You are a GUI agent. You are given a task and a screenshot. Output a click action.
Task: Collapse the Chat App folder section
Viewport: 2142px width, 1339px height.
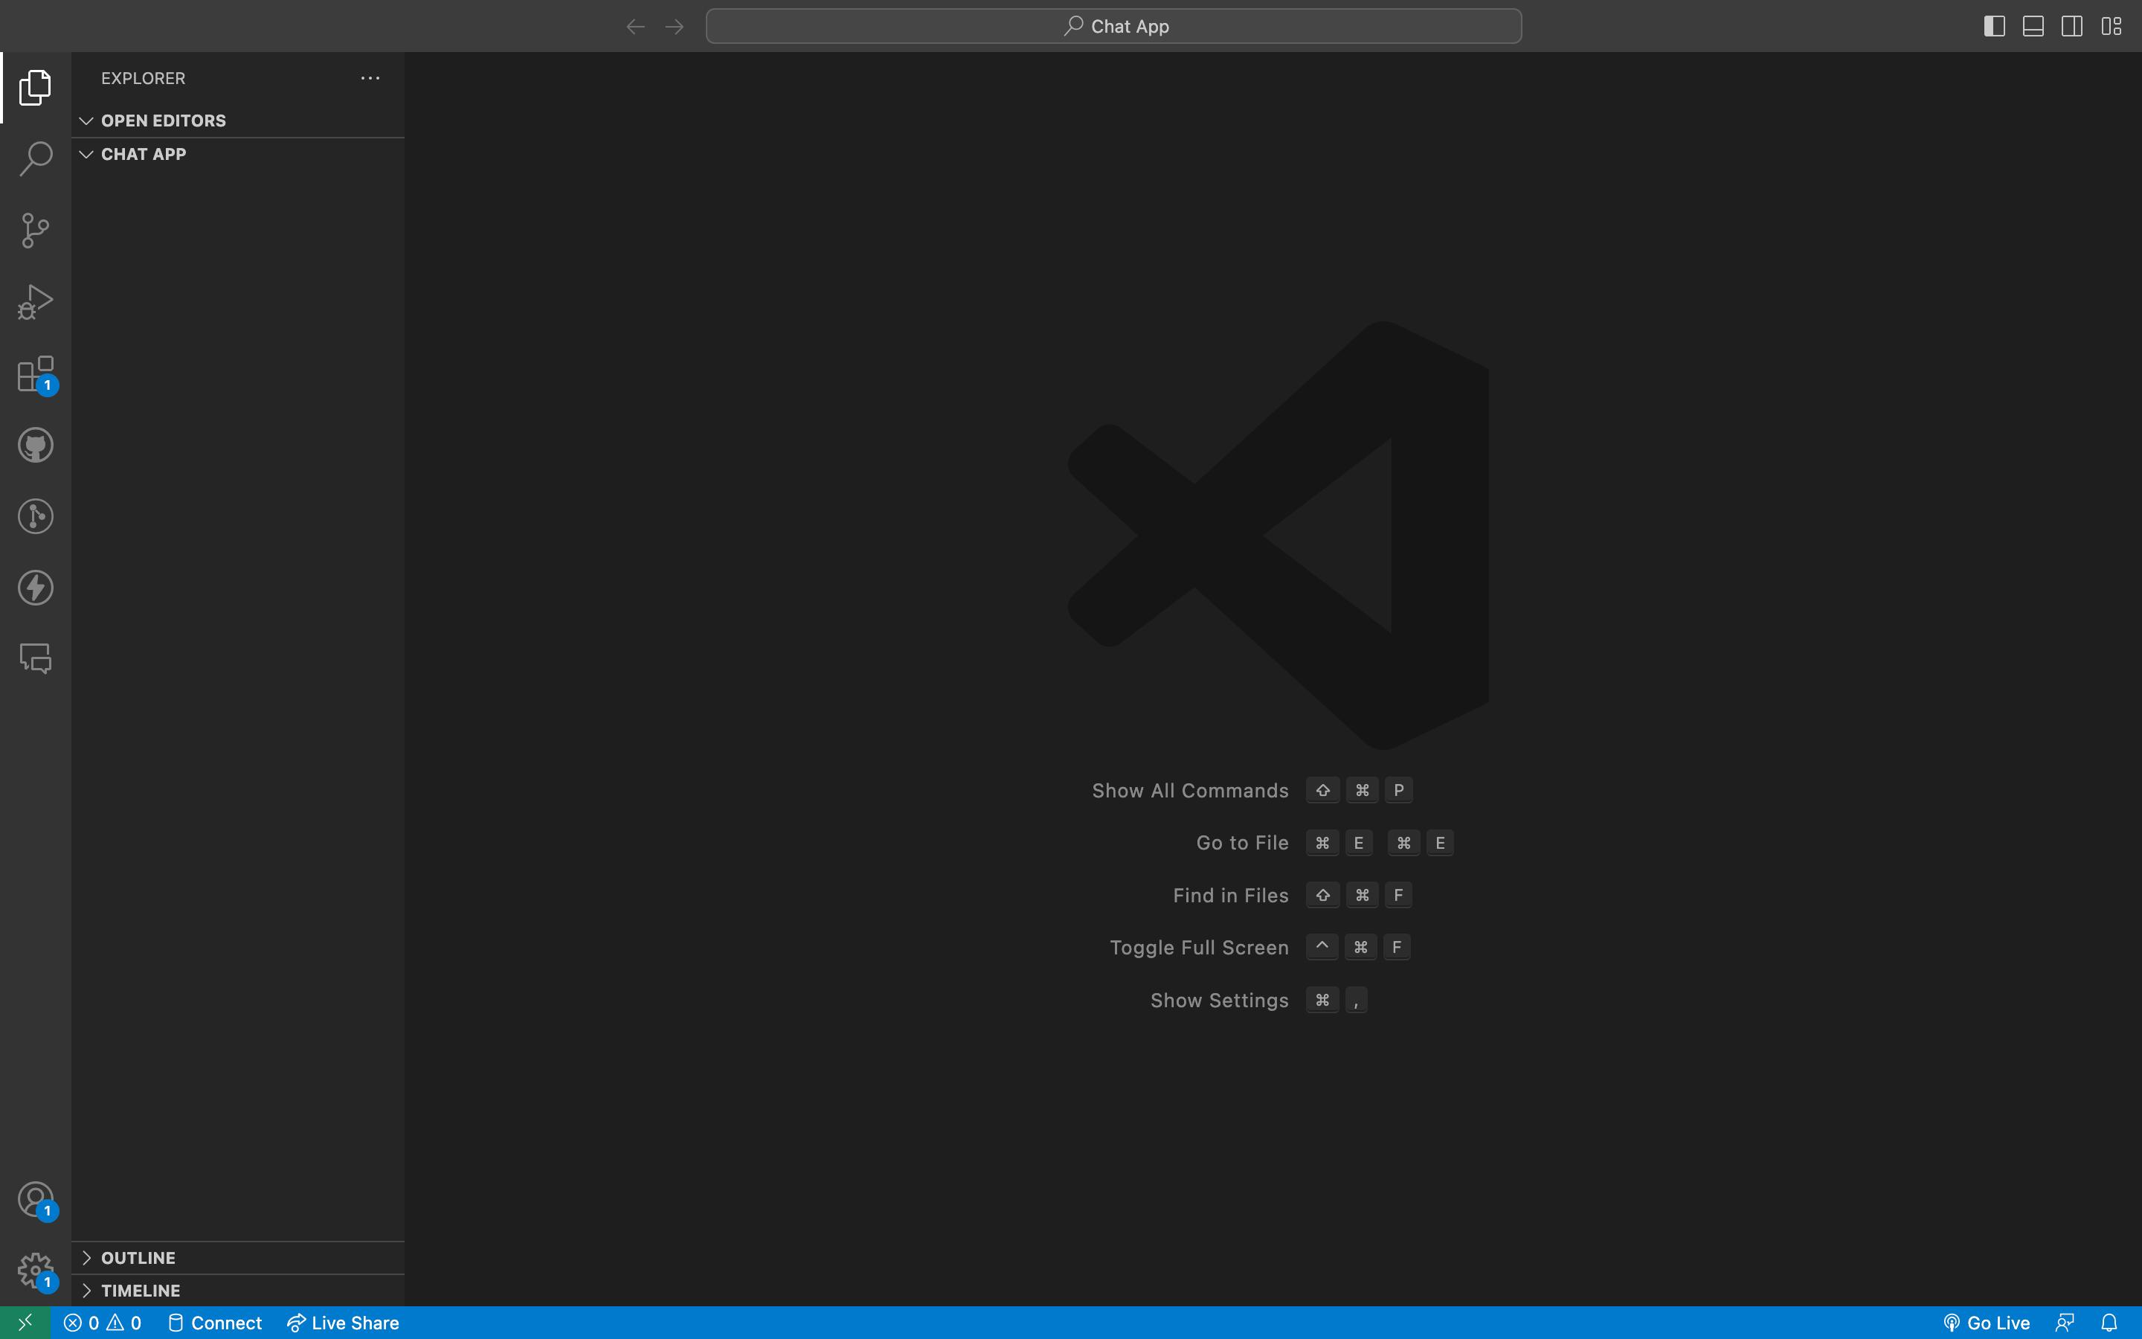click(238, 154)
